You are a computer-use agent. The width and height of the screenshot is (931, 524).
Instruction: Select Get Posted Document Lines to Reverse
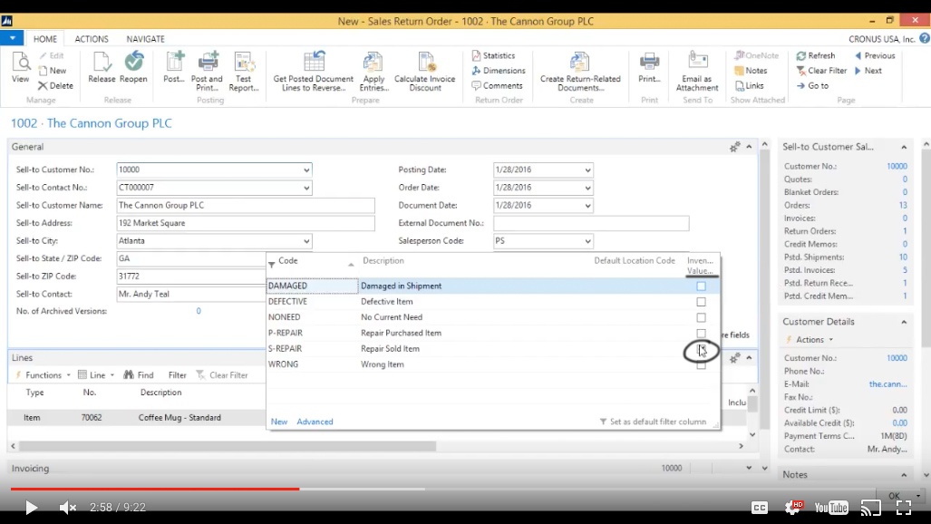314,72
